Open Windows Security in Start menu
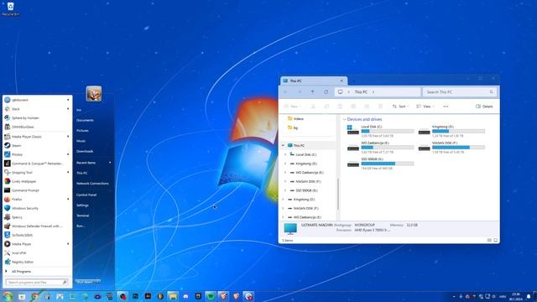Image resolution: width=537 pixels, height=302 pixels. point(37,208)
